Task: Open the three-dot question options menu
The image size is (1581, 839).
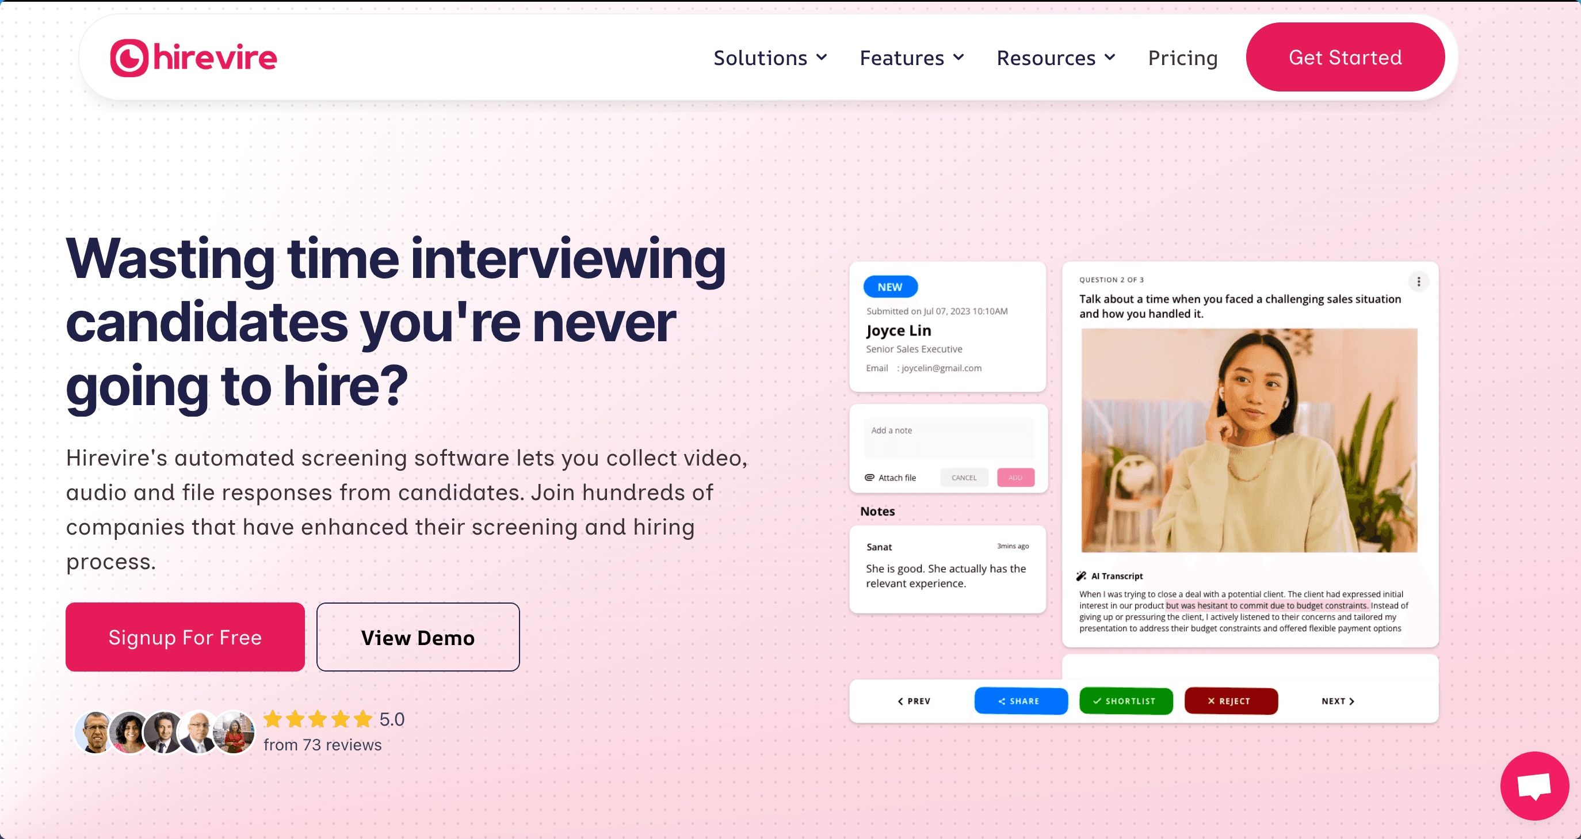Action: tap(1418, 282)
